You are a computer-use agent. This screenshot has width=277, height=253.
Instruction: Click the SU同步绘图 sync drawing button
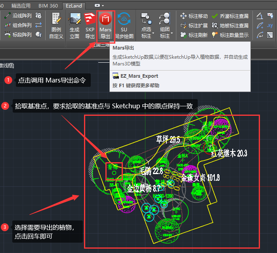[124, 26]
